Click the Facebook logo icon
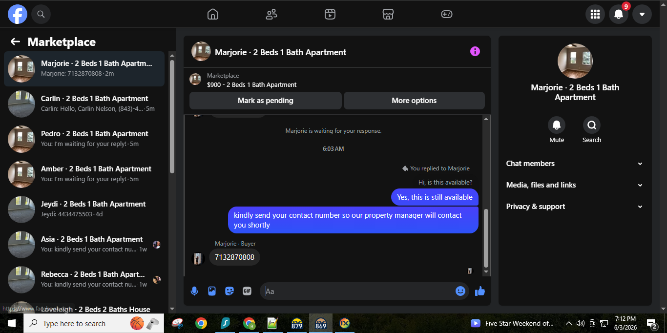The width and height of the screenshot is (667, 333). point(18,14)
